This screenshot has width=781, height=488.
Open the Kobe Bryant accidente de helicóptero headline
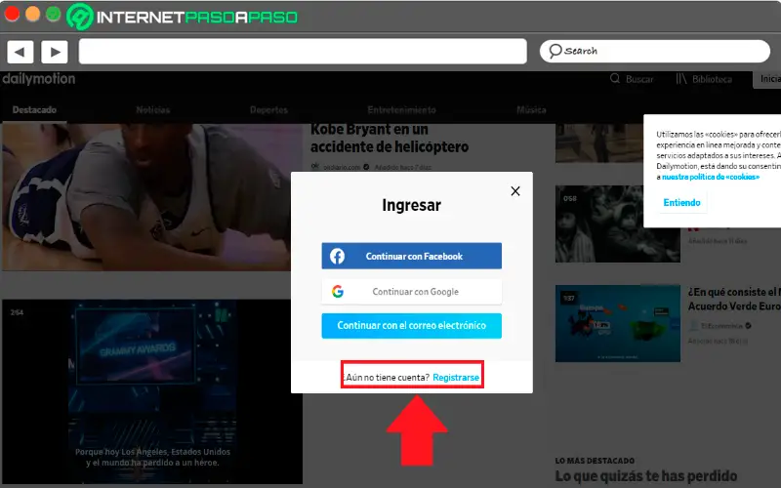point(390,138)
